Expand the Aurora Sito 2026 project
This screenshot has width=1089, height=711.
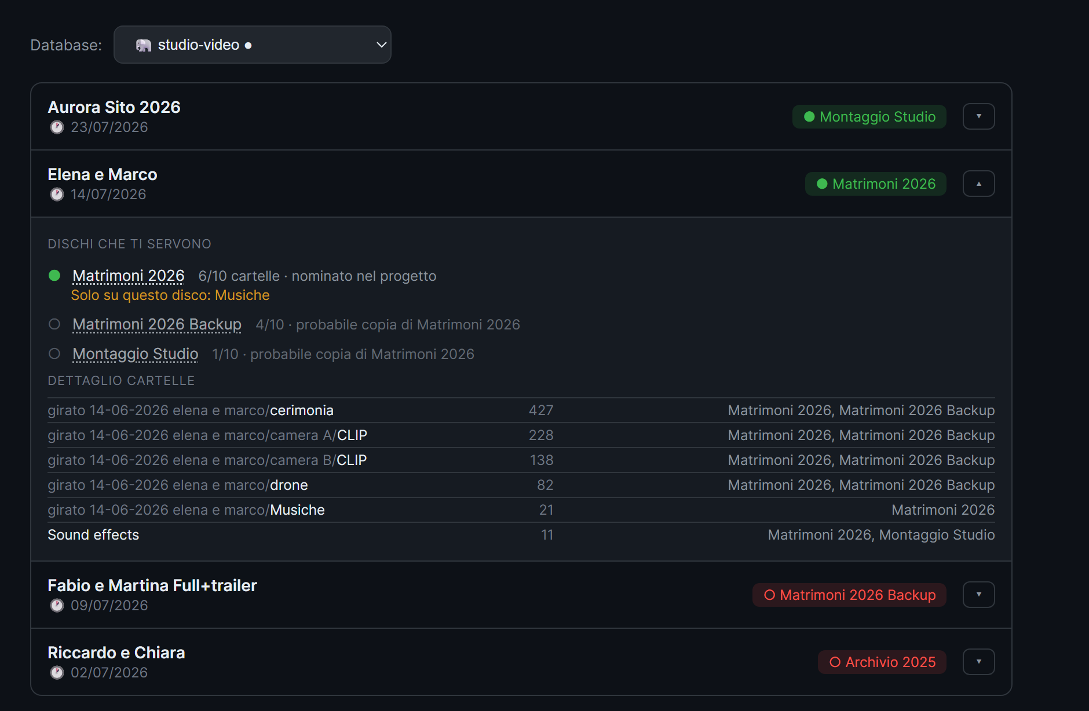978,116
